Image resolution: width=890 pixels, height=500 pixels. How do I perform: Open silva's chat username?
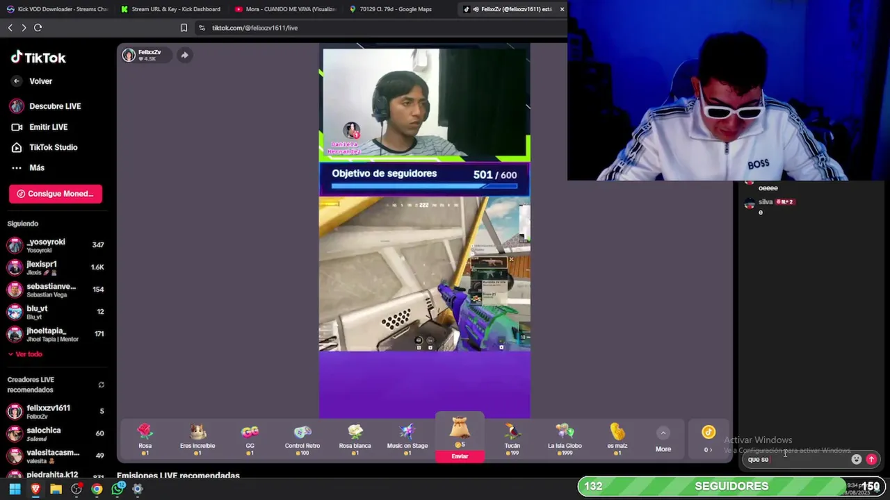[x=766, y=202]
